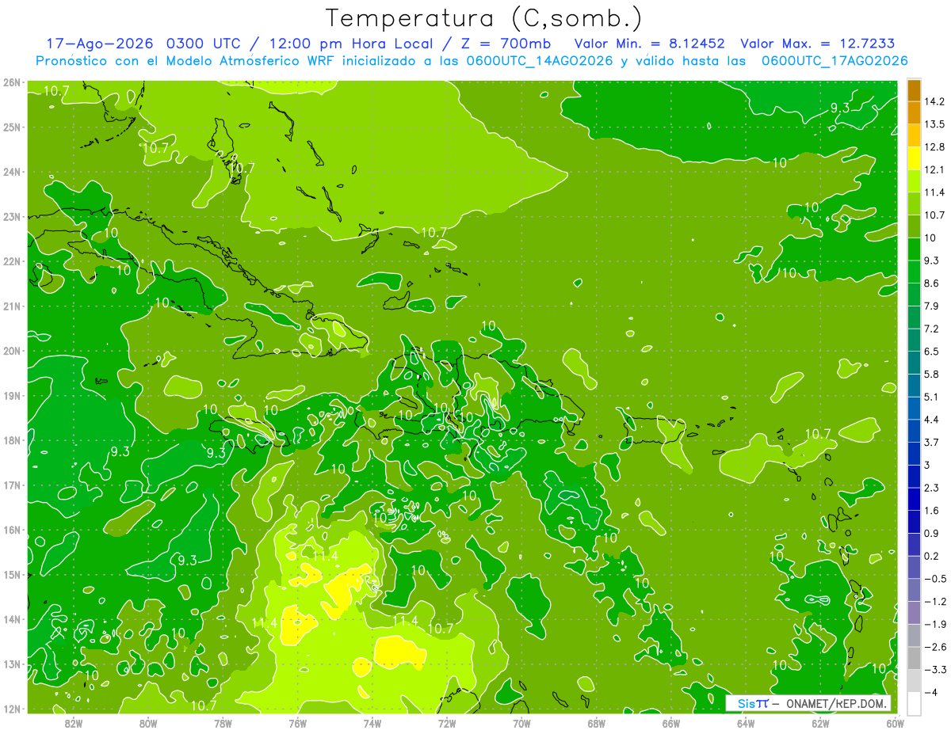Click the 26N latitude axis label
This screenshot has height=734, width=951.
point(11,82)
